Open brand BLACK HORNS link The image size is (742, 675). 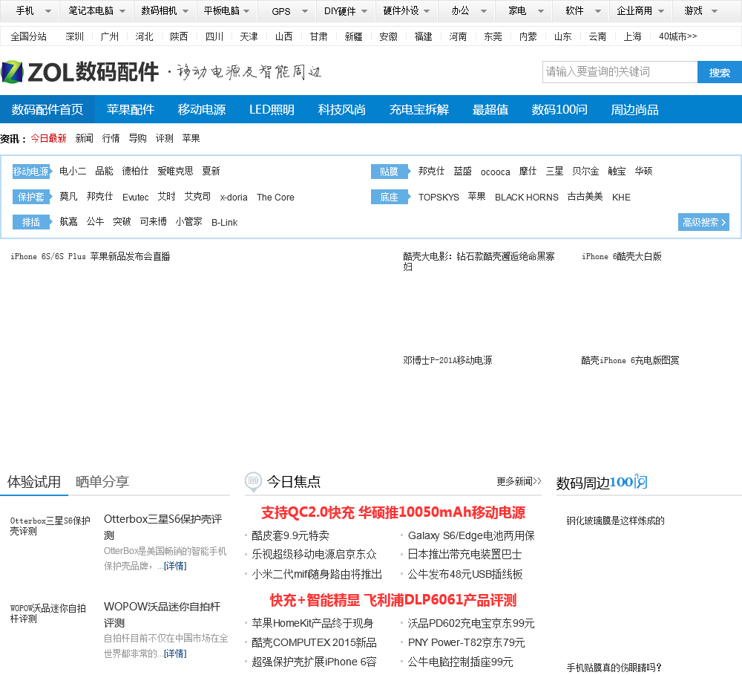(x=526, y=197)
